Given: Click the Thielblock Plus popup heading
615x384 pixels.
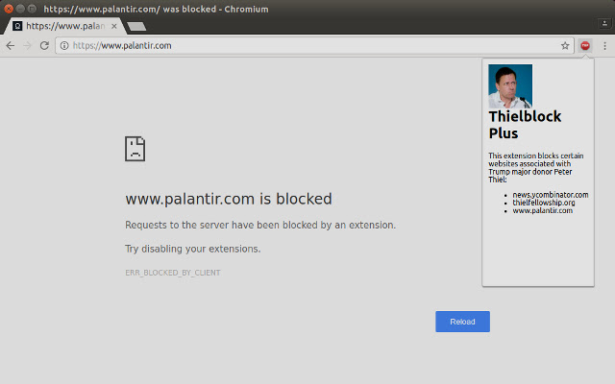Looking at the screenshot, I should click(x=524, y=125).
